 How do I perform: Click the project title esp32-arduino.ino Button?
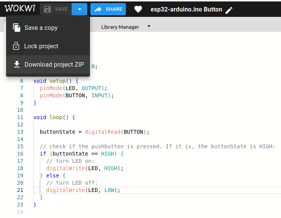186,9
